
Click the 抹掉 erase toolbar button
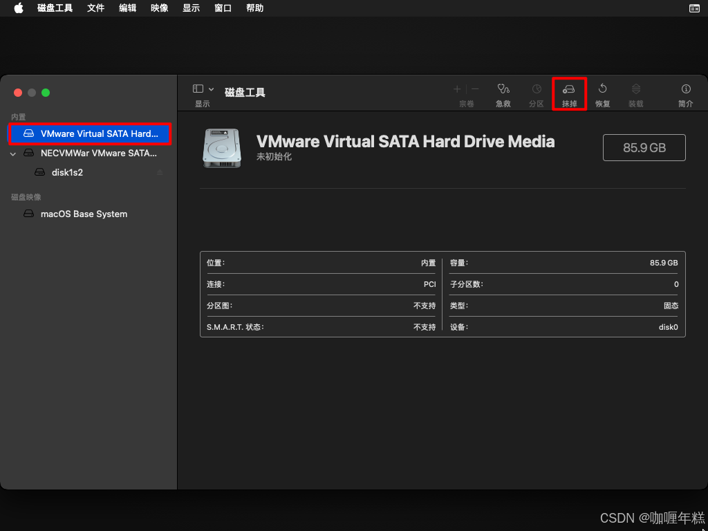tap(570, 95)
